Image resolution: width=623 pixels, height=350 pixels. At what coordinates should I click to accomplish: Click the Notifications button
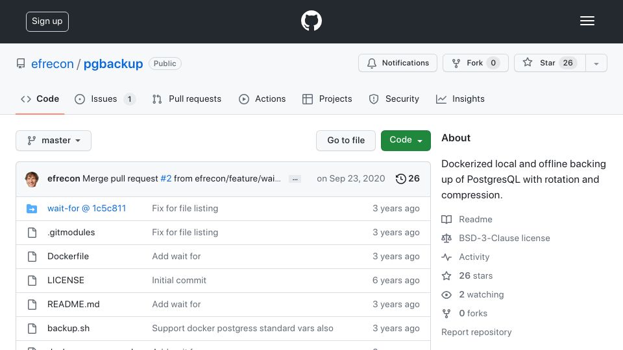(398, 63)
